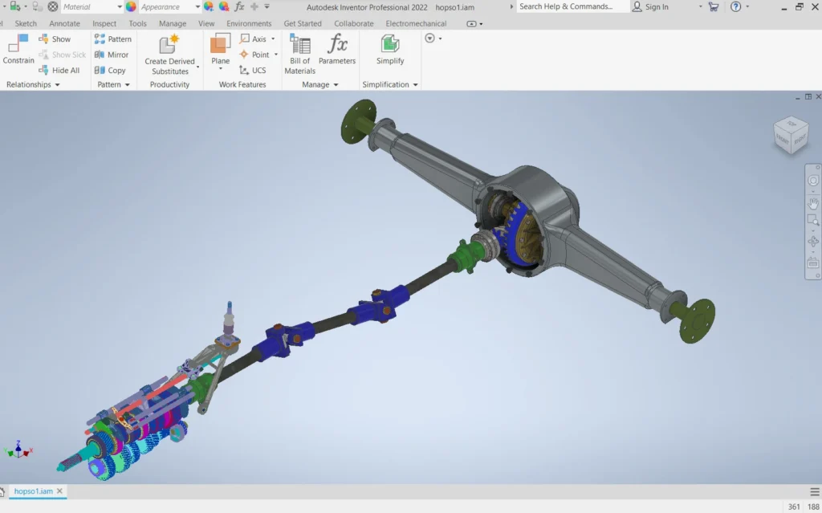Click the Pattern component tool
This screenshot has width=822, height=513.
point(112,39)
